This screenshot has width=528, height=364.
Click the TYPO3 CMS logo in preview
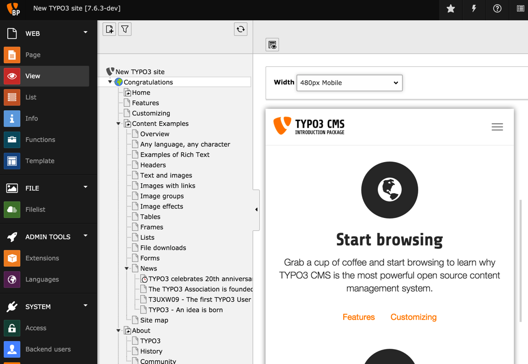(x=309, y=126)
